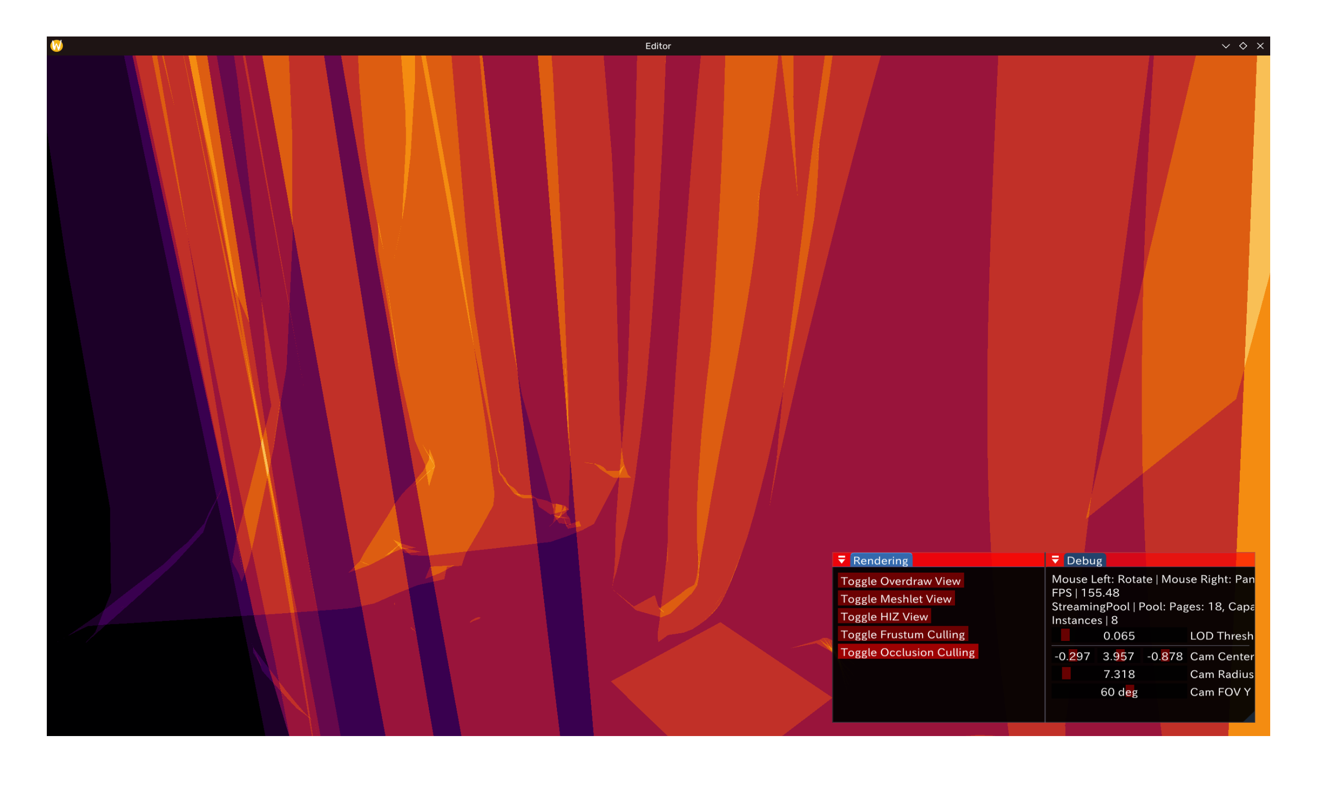Click Cam Center Y value 3.957
This screenshot has width=1317, height=789.
1118,656
